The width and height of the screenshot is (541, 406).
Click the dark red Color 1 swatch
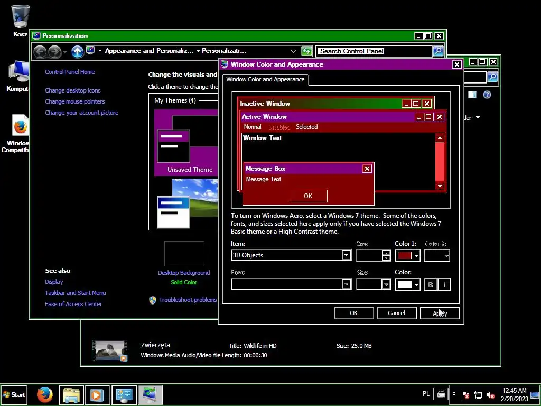404,255
